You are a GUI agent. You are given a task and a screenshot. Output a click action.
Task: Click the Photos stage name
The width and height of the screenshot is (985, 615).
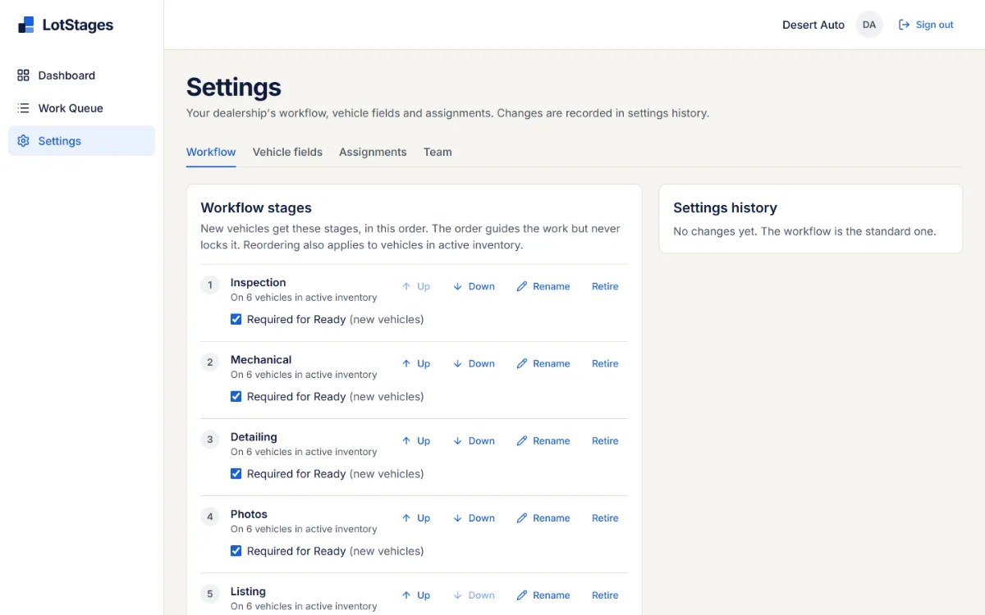(249, 514)
